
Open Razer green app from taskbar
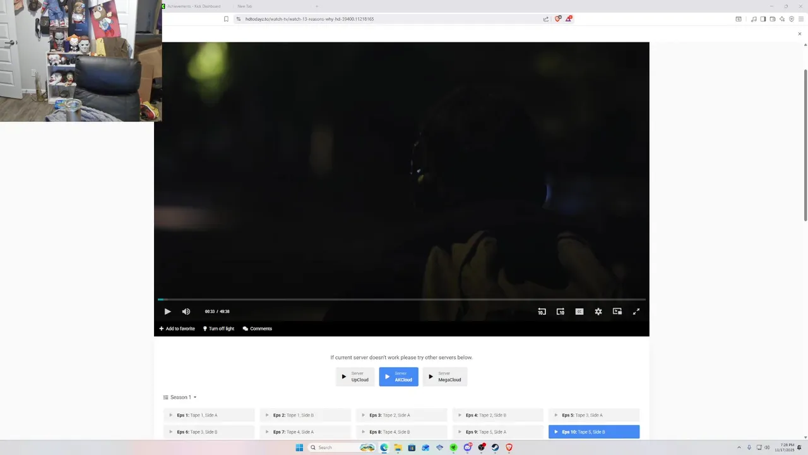pos(453,447)
